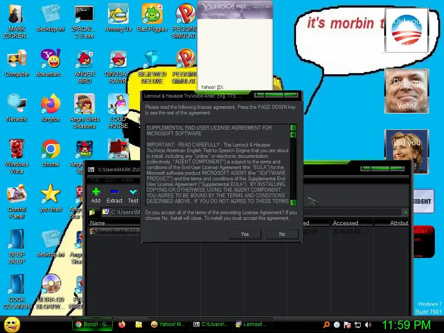Launch the COCK CLEANER shortcut
Image resolution: width=444 pixels, height=333 pixels.
(x=17, y=291)
